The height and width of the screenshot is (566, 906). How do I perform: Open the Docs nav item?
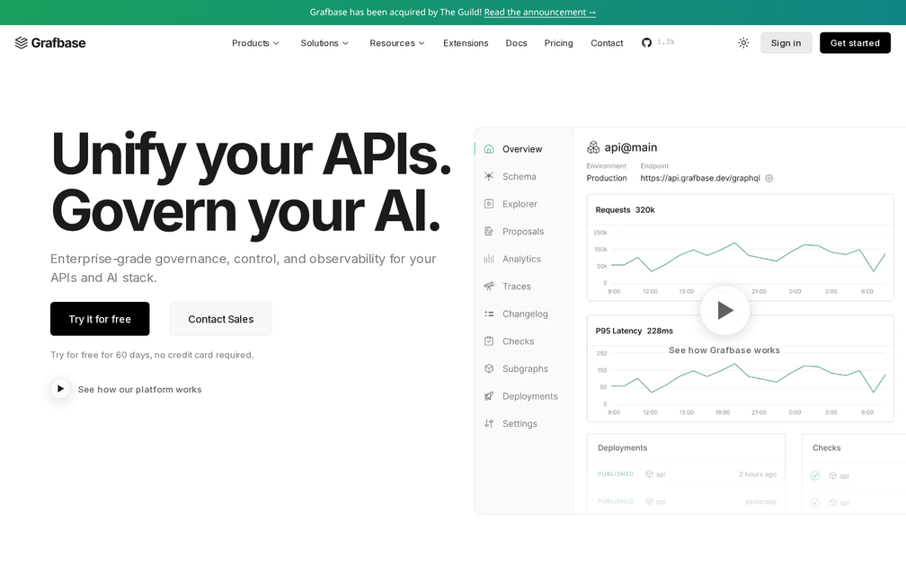516,43
